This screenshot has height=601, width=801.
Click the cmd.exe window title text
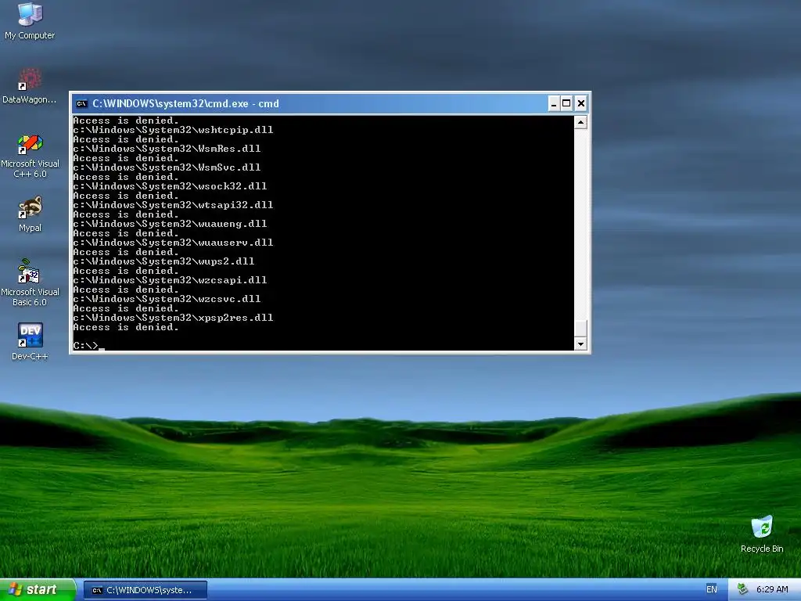pyautogui.click(x=185, y=104)
